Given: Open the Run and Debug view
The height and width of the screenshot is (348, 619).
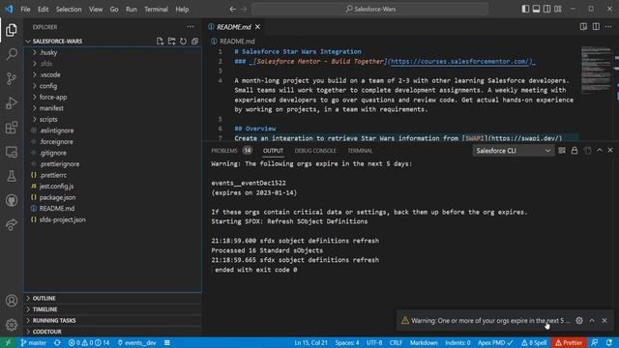Looking at the screenshot, I should click(x=12, y=103).
